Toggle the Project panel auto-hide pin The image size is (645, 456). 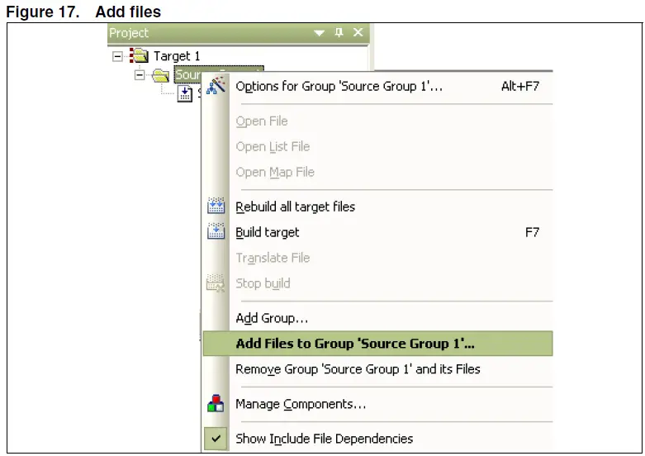pyautogui.click(x=339, y=33)
